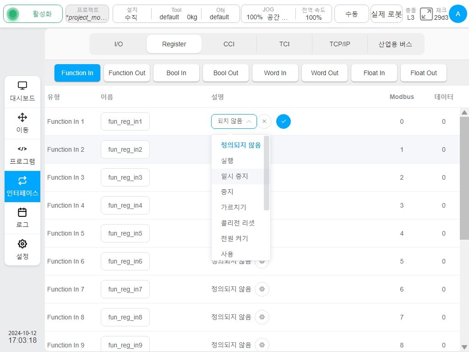Open the project name panel in top bar
Screen dimensions: 469x352
87,14
